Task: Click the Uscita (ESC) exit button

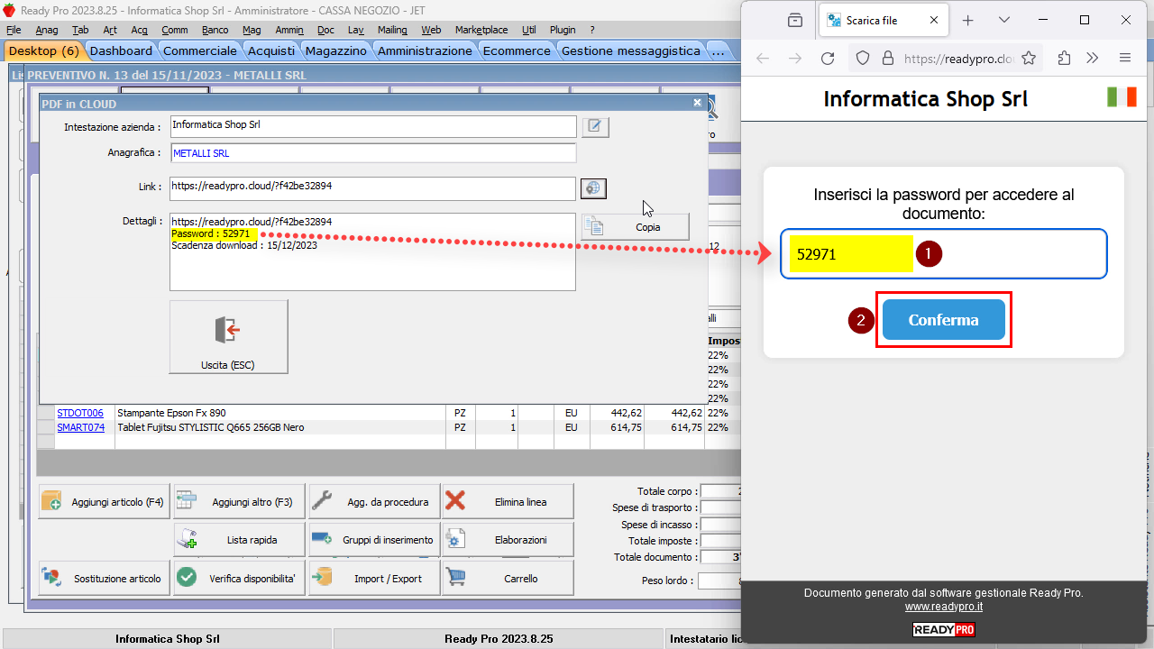Action: (x=228, y=337)
